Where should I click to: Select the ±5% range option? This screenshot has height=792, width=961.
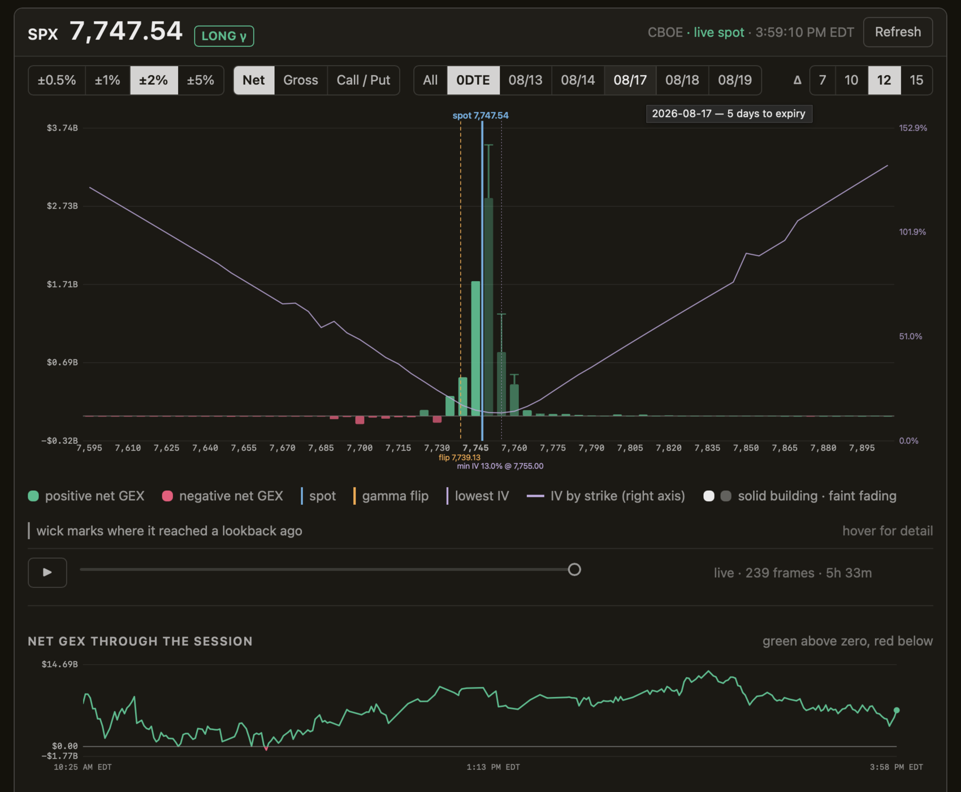pyautogui.click(x=201, y=80)
